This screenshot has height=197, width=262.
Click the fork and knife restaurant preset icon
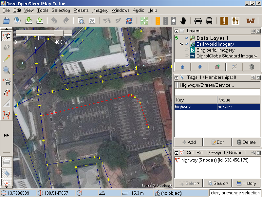click(x=235, y=21)
